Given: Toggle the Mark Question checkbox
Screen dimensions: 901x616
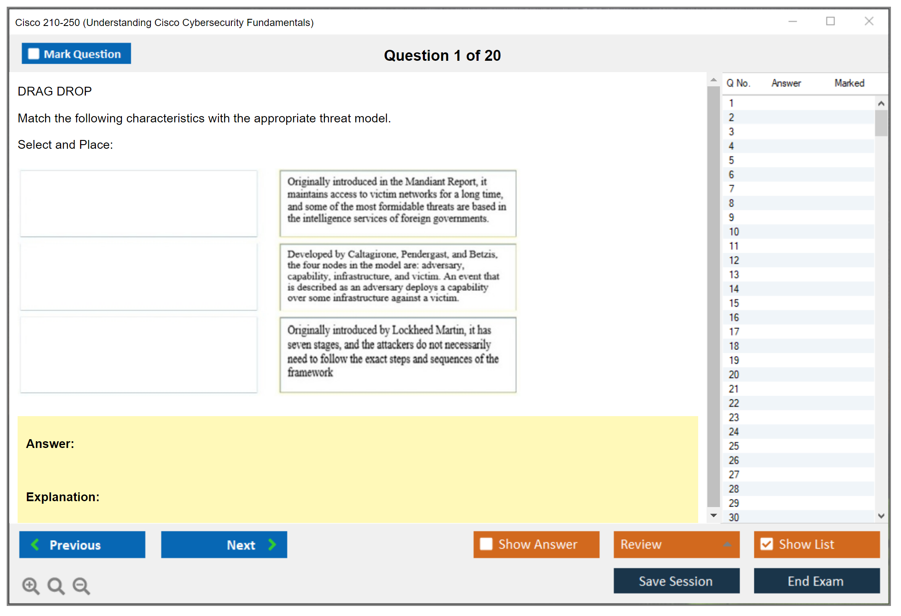Looking at the screenshot, I should click(x=34, y=54).
